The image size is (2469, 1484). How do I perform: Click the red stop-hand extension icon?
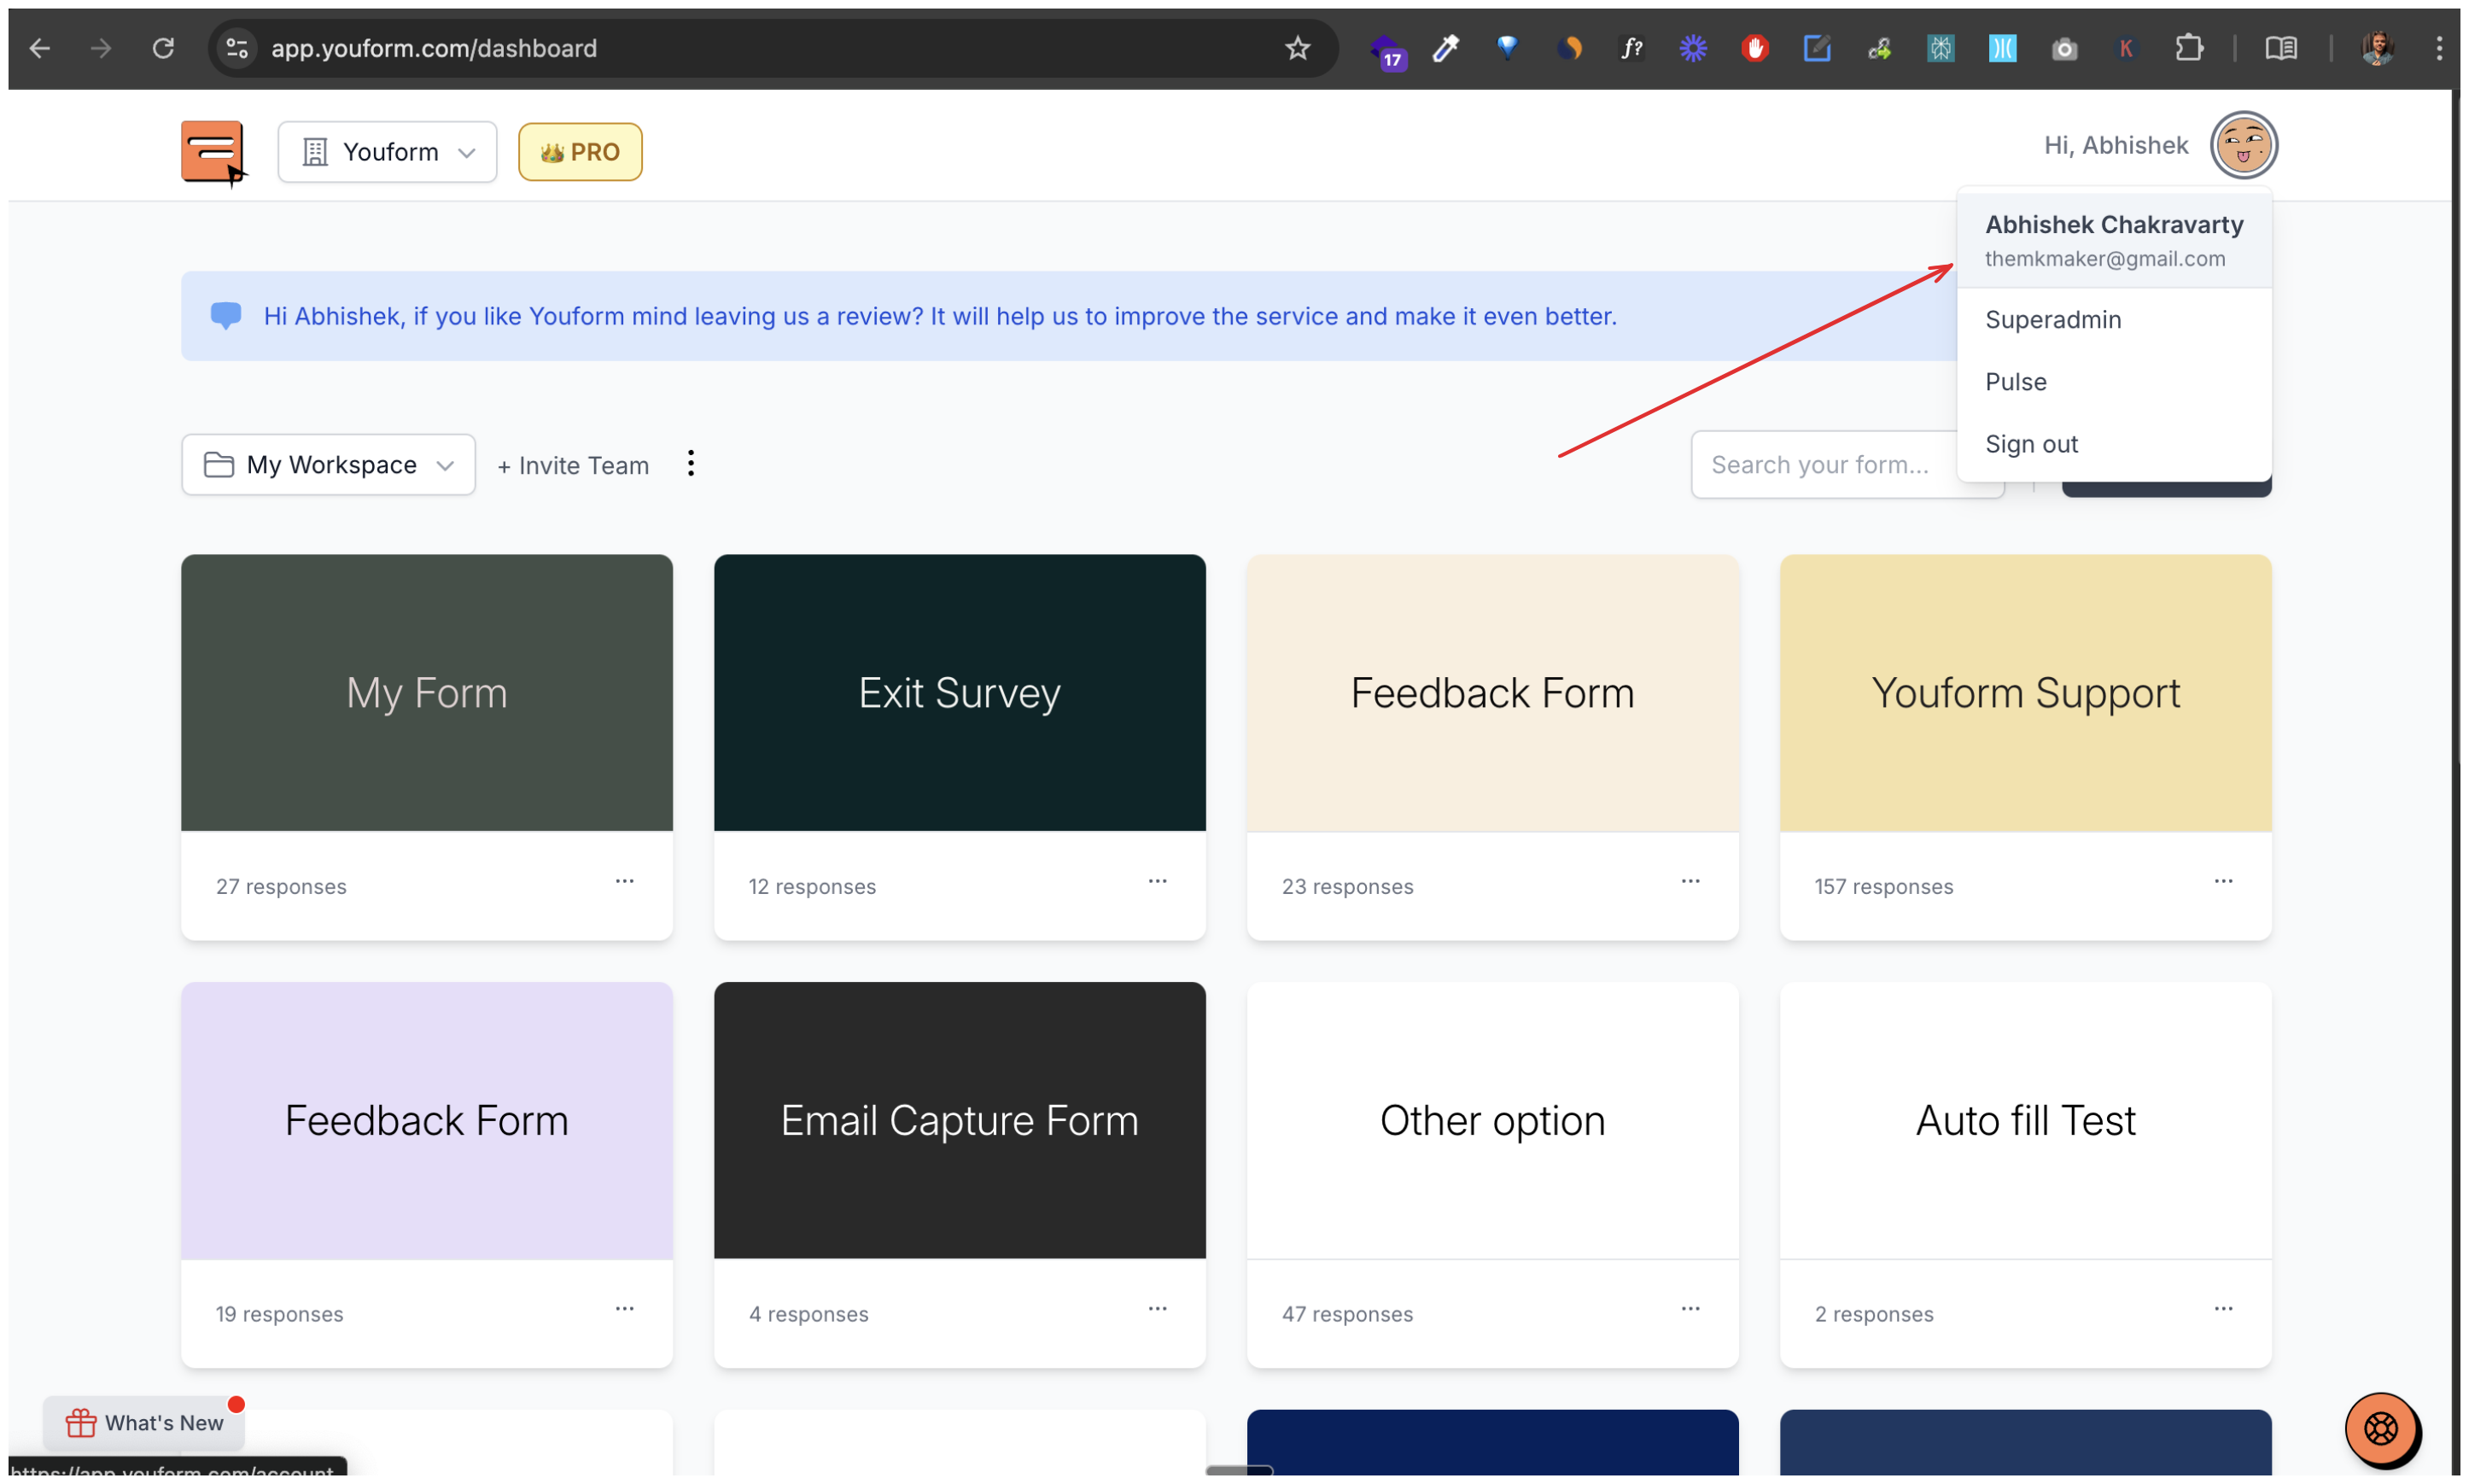(1754, 48)
